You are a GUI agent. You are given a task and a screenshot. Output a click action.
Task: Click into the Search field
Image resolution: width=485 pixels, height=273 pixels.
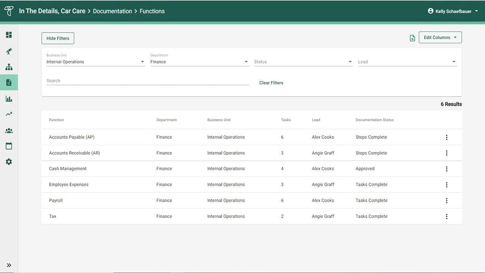pos(147,81)
